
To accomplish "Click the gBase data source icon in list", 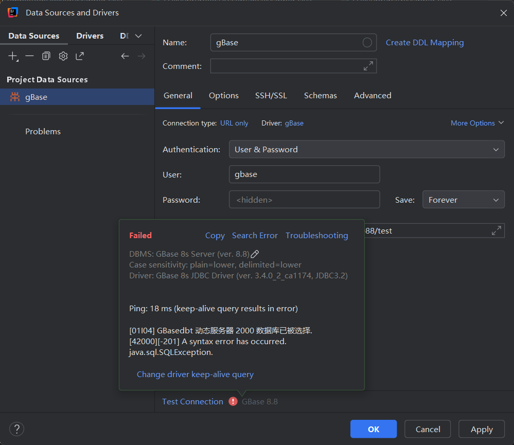I will (x=15, y=97).
